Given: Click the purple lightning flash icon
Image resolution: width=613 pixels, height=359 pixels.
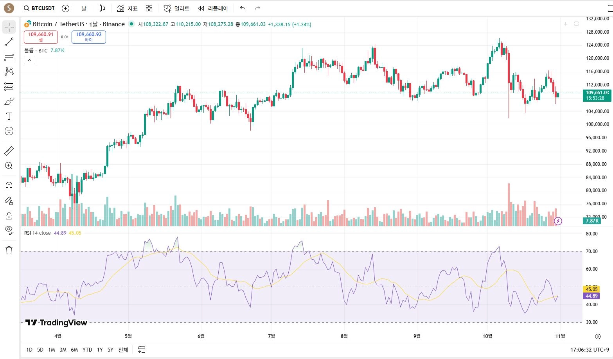Looking at the screenshot, I should (x=558, y=221).
